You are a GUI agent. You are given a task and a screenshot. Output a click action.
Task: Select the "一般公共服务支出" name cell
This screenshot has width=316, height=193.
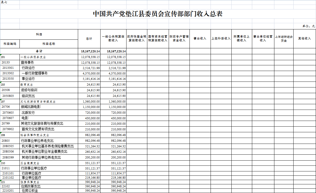coord(49,57)
